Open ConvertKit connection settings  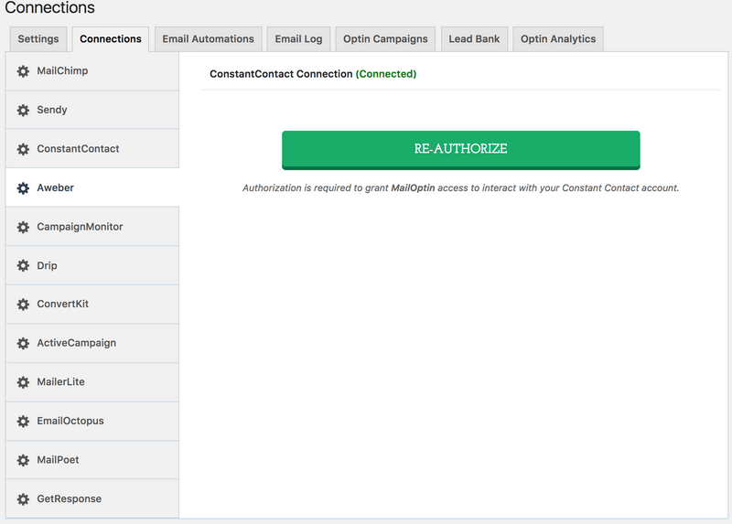pos(92,305)
